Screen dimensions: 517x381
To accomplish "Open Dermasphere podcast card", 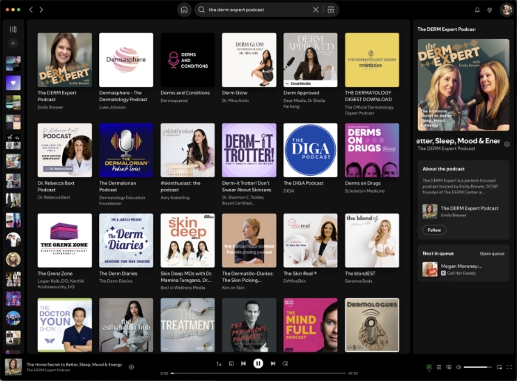I will 126,71.
